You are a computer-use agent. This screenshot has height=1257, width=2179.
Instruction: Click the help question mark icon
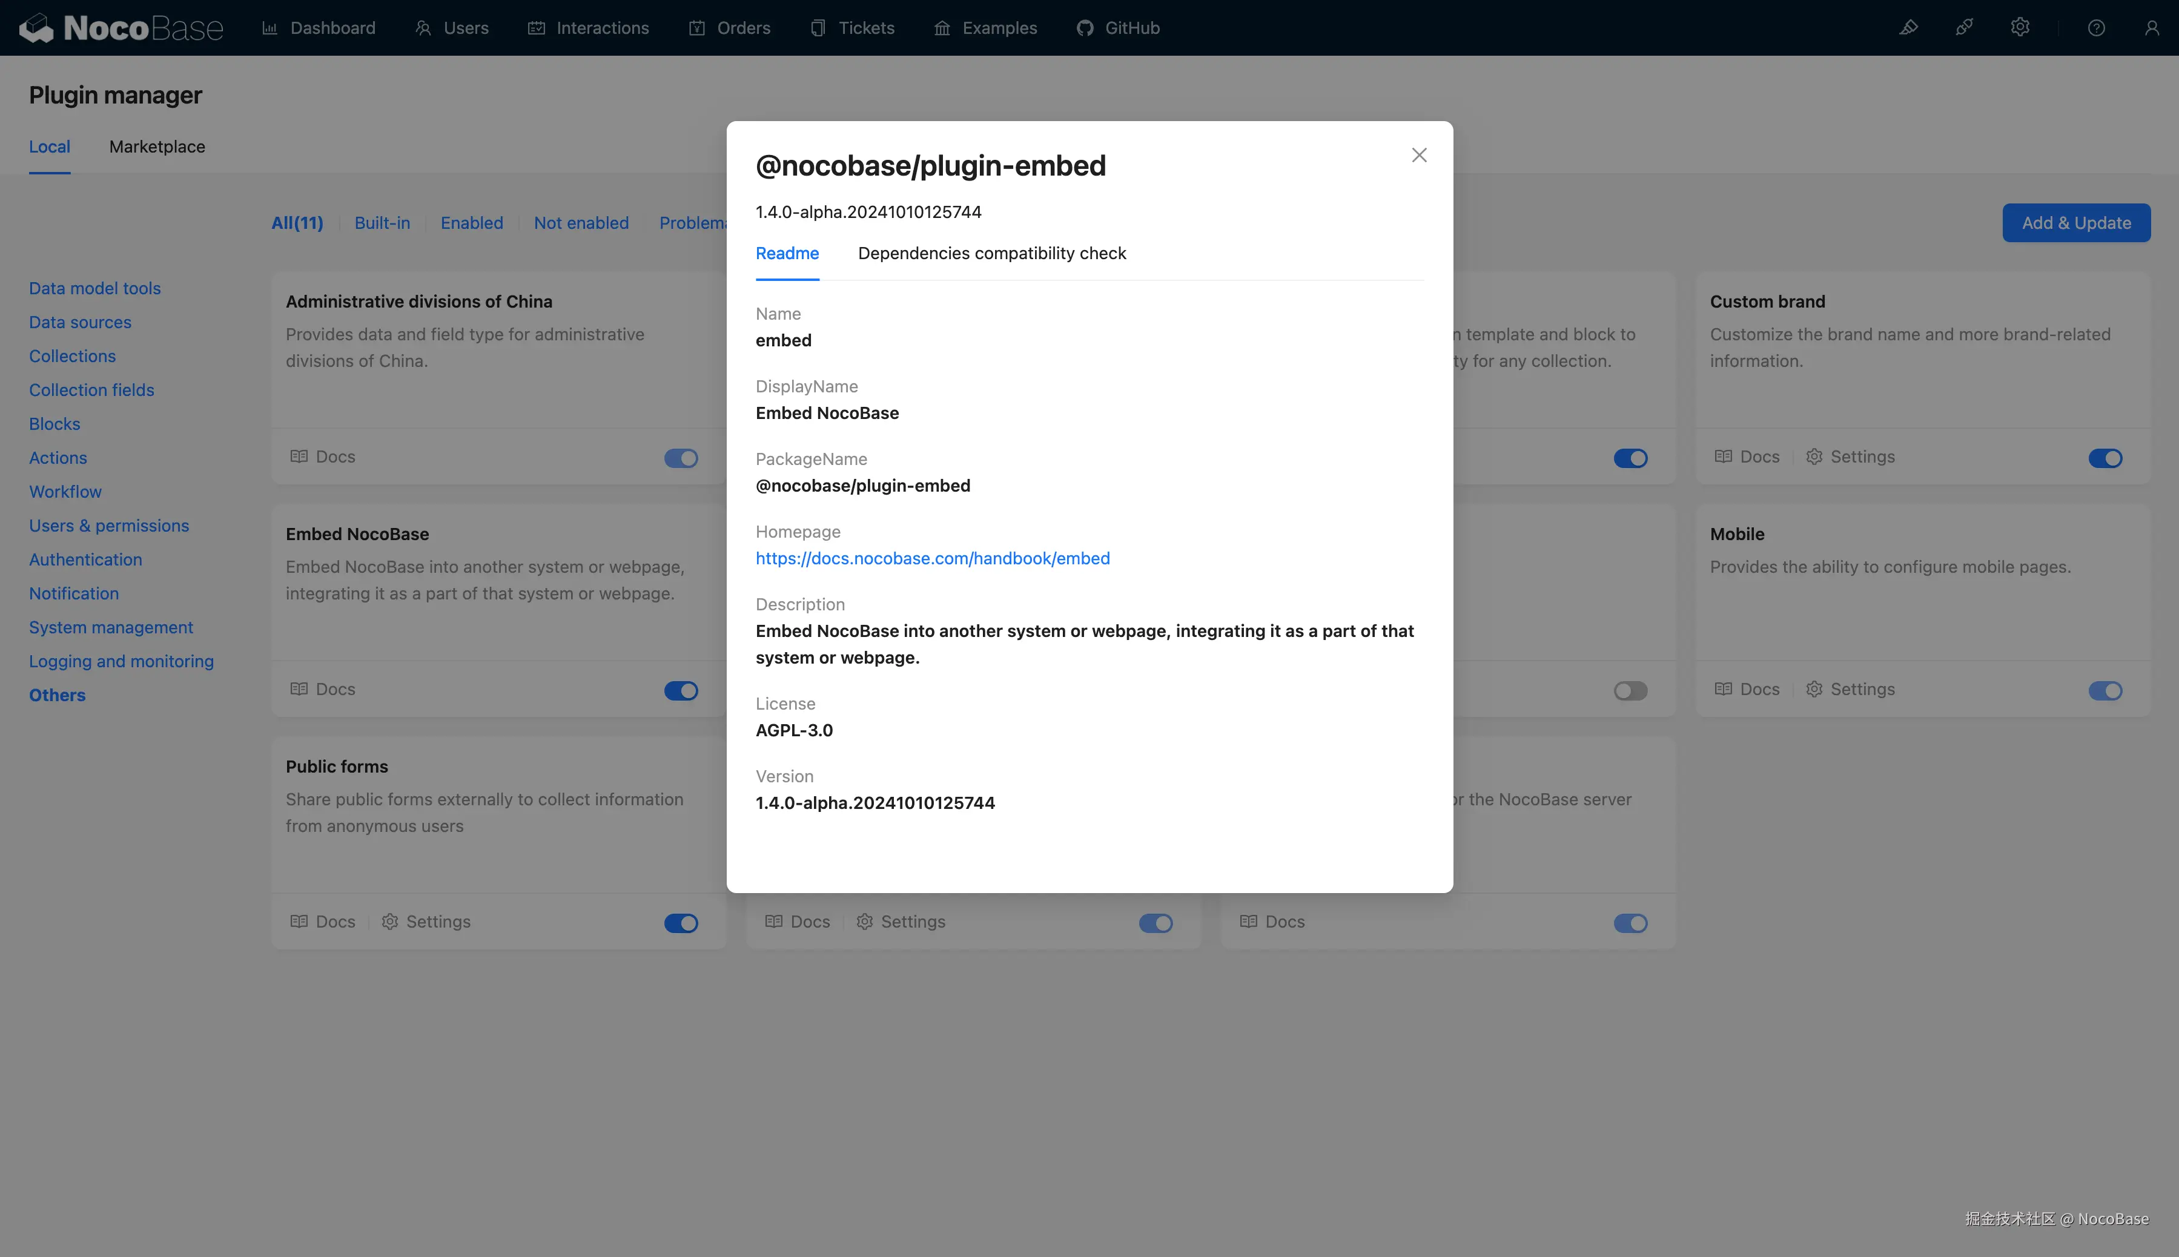tap(2096, 28)
